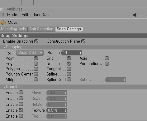This screenshot has height=121, width=147.
Task: Click the back arrow in the Attributes toolbar
Action: tap(135, 15)
